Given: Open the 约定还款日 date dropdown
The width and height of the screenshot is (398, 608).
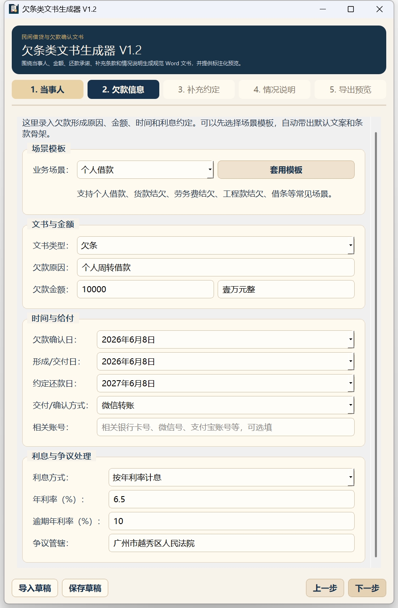Looking at the screenshot, I should [x=225, y=383].
